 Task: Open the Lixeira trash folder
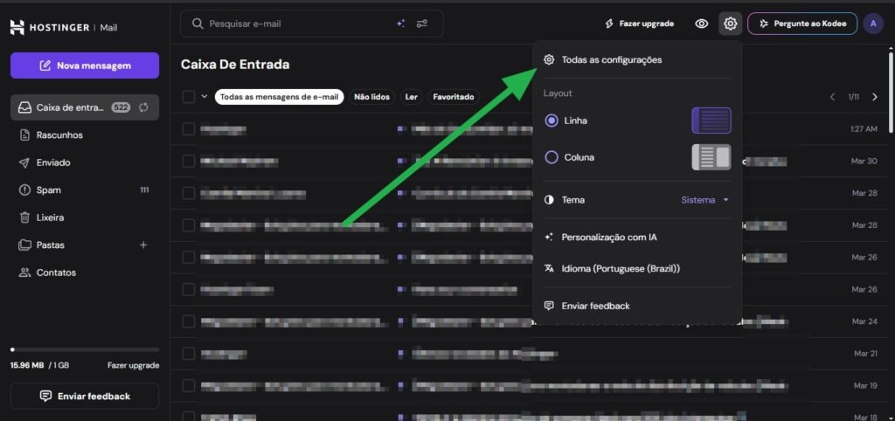coord(85,217)
